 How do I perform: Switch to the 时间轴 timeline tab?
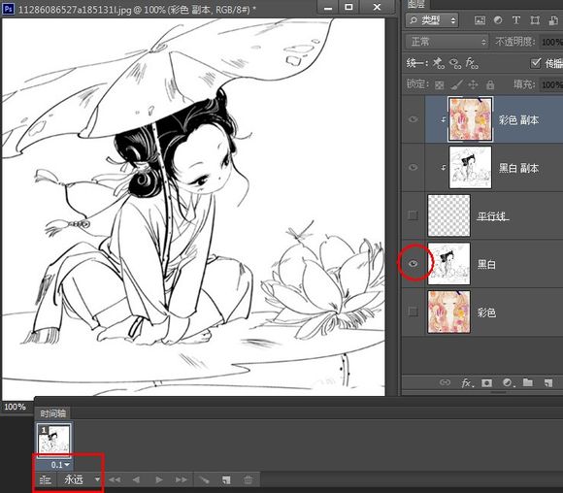52,413
